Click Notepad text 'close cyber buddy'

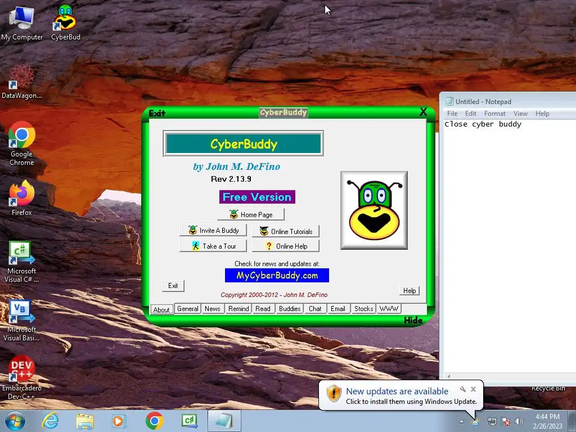(483, 124)
